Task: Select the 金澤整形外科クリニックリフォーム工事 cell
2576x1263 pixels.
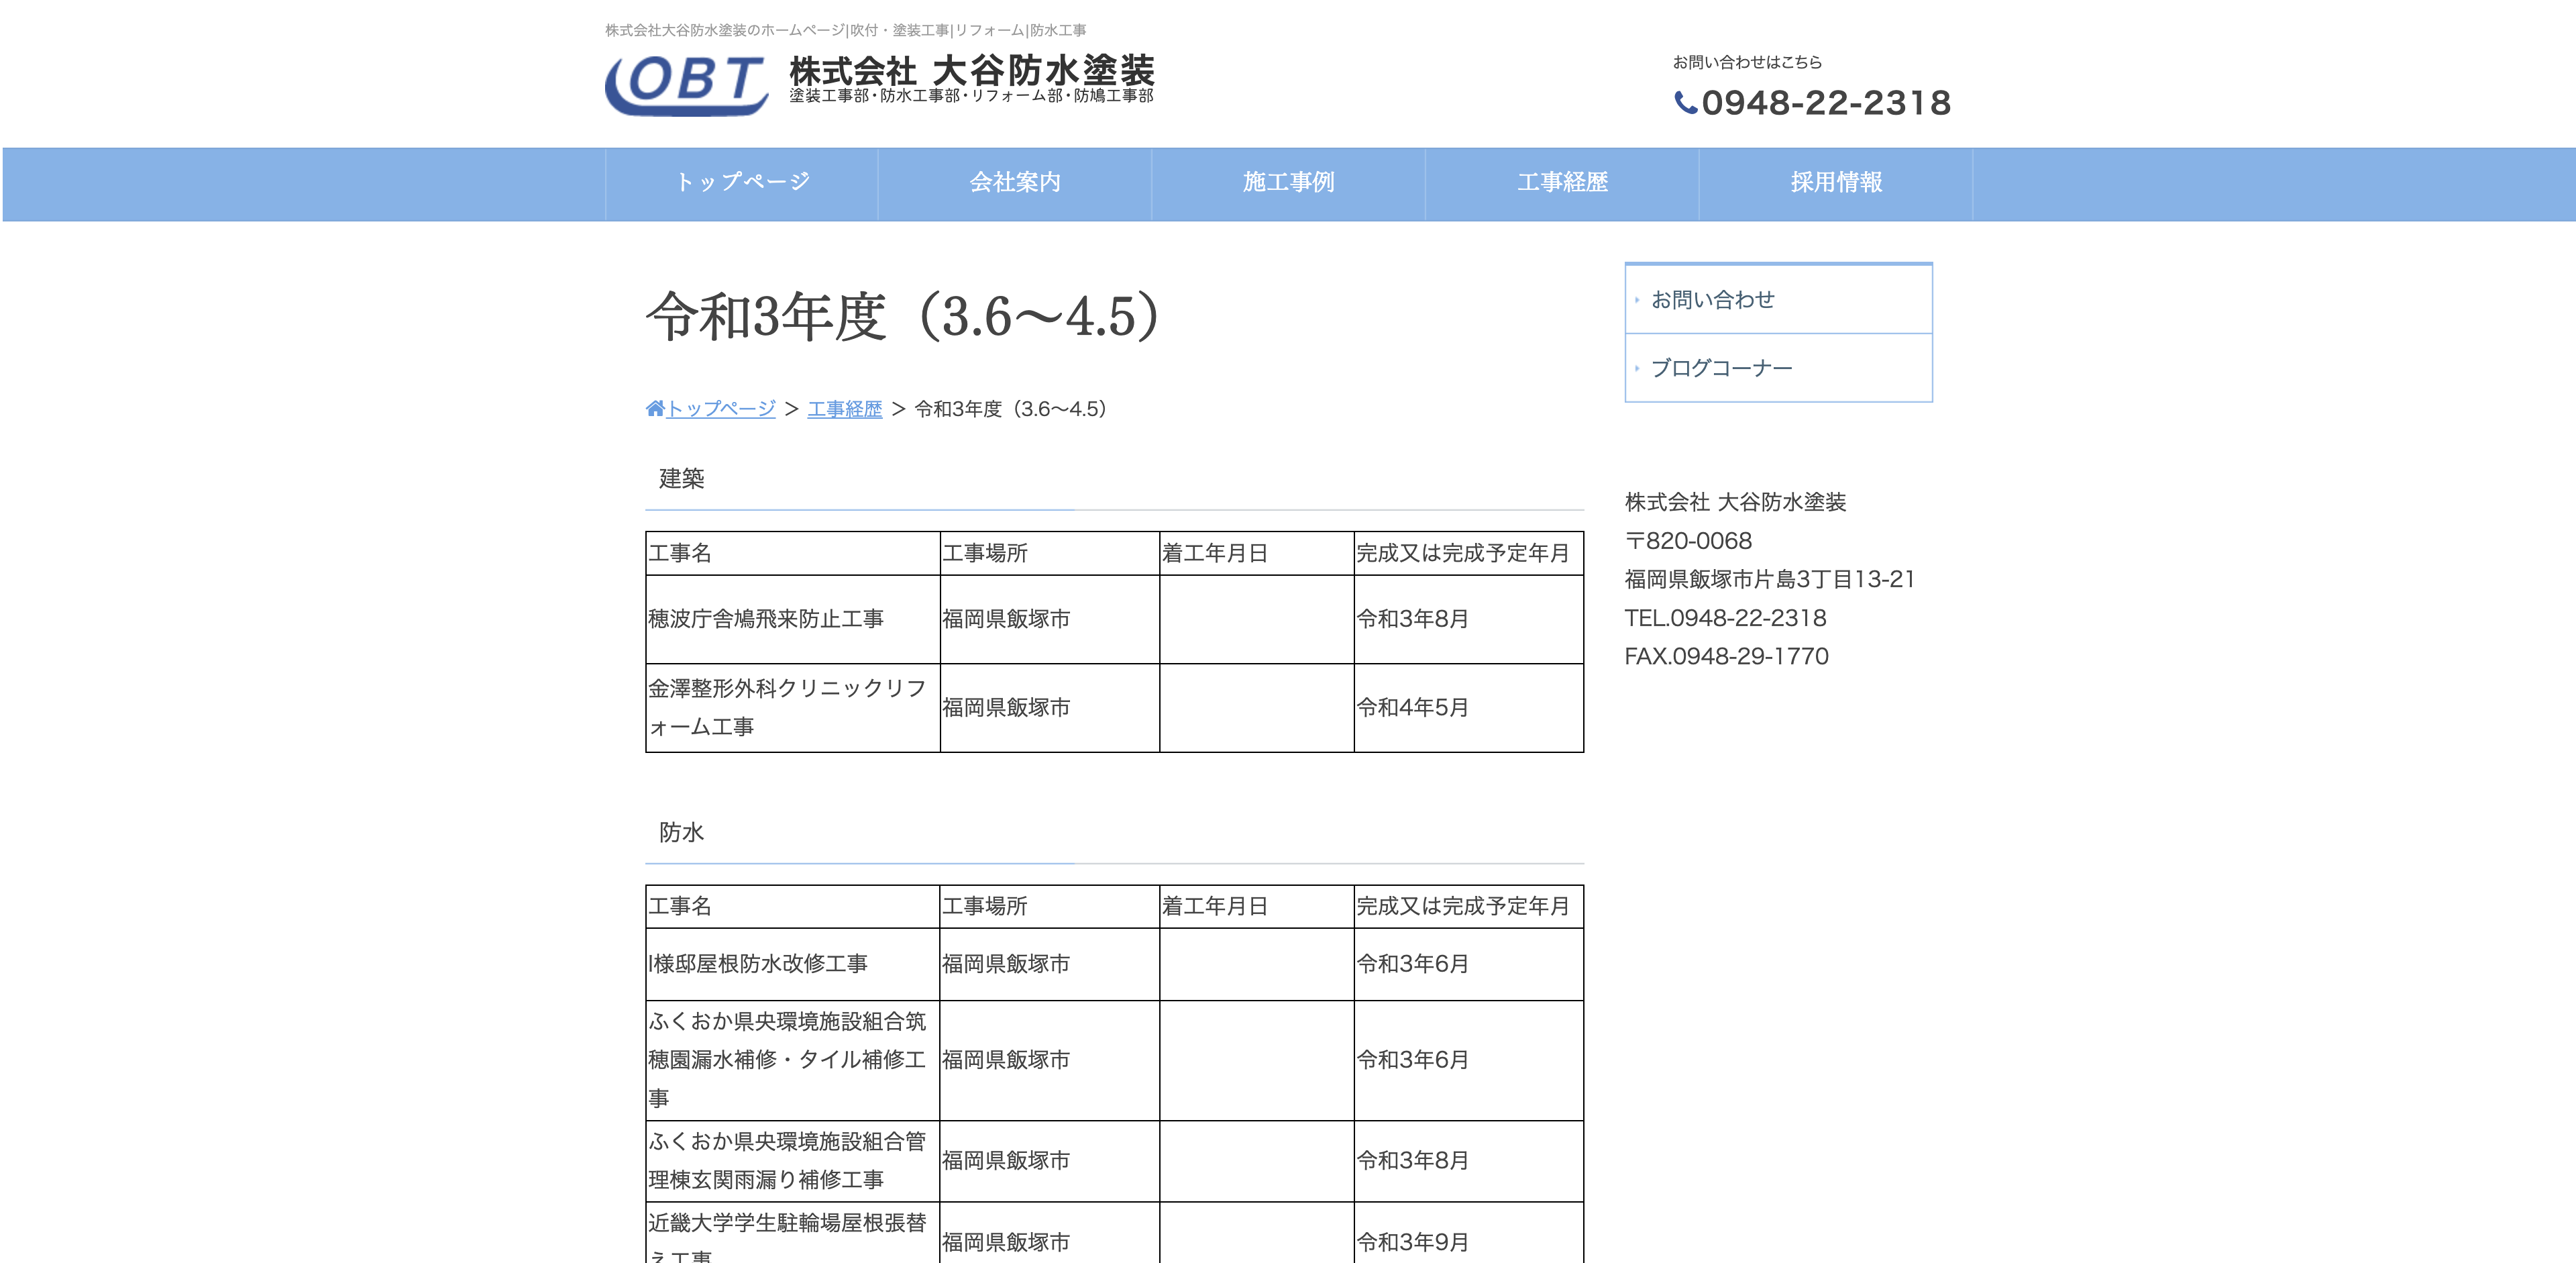Action: click(793, 708)
